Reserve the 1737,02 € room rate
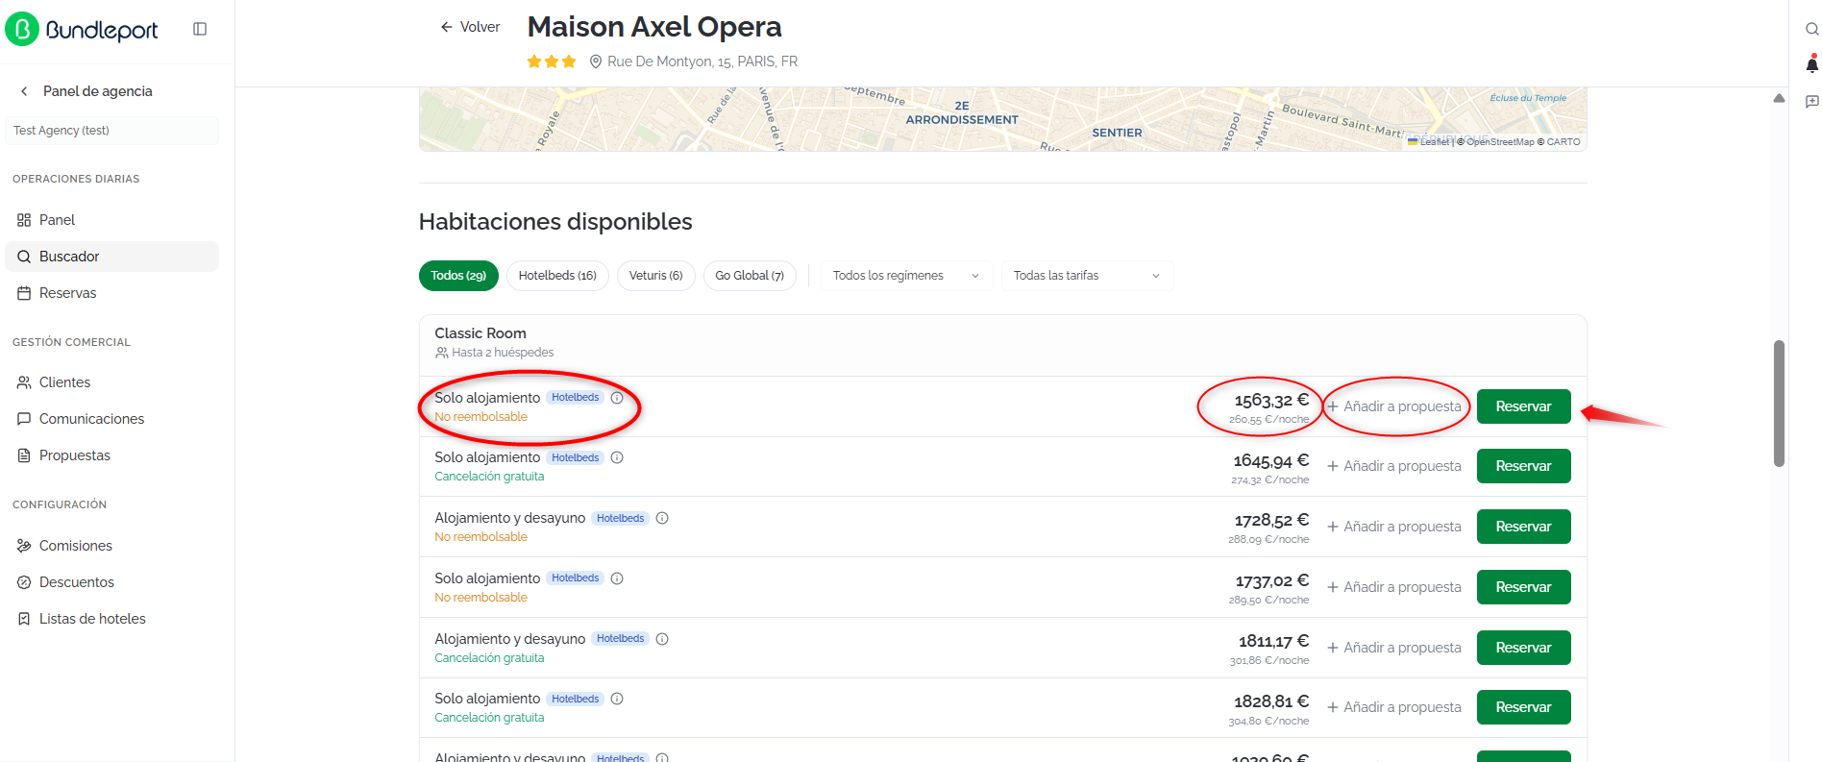 (1523, 587)
